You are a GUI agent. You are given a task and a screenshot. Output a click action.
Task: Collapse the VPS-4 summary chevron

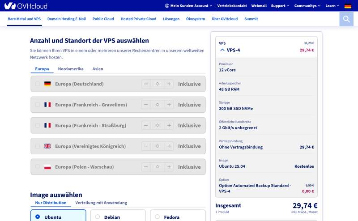(x=222, y=50)
